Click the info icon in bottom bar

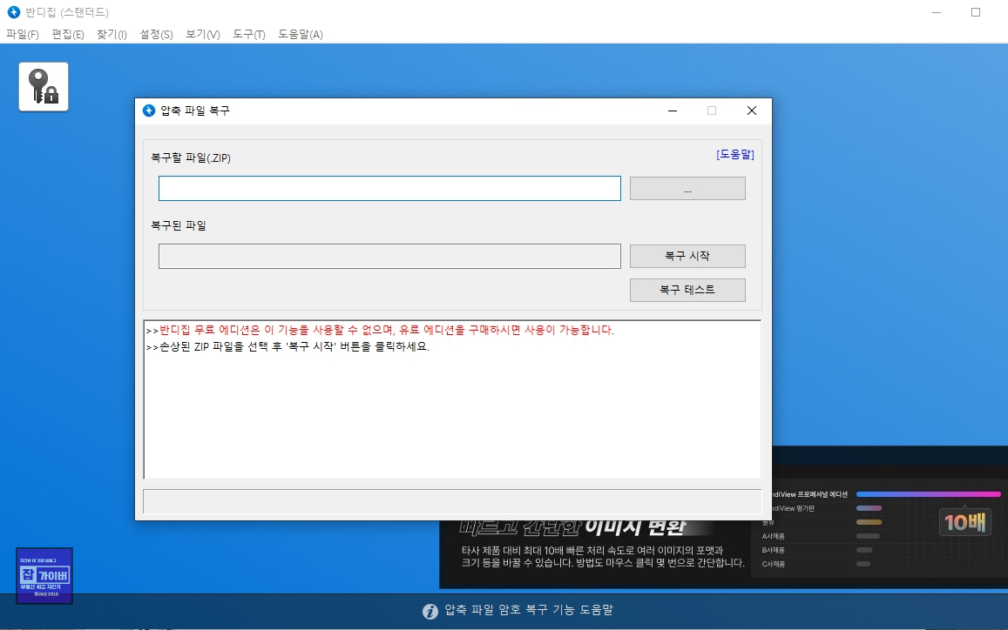430,612
